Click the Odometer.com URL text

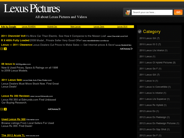[x=32, y=120]
